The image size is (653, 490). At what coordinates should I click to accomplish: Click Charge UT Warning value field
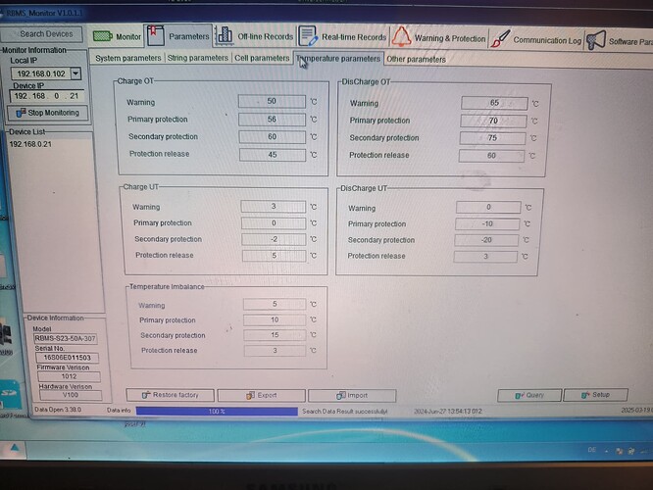click(274, 207)
